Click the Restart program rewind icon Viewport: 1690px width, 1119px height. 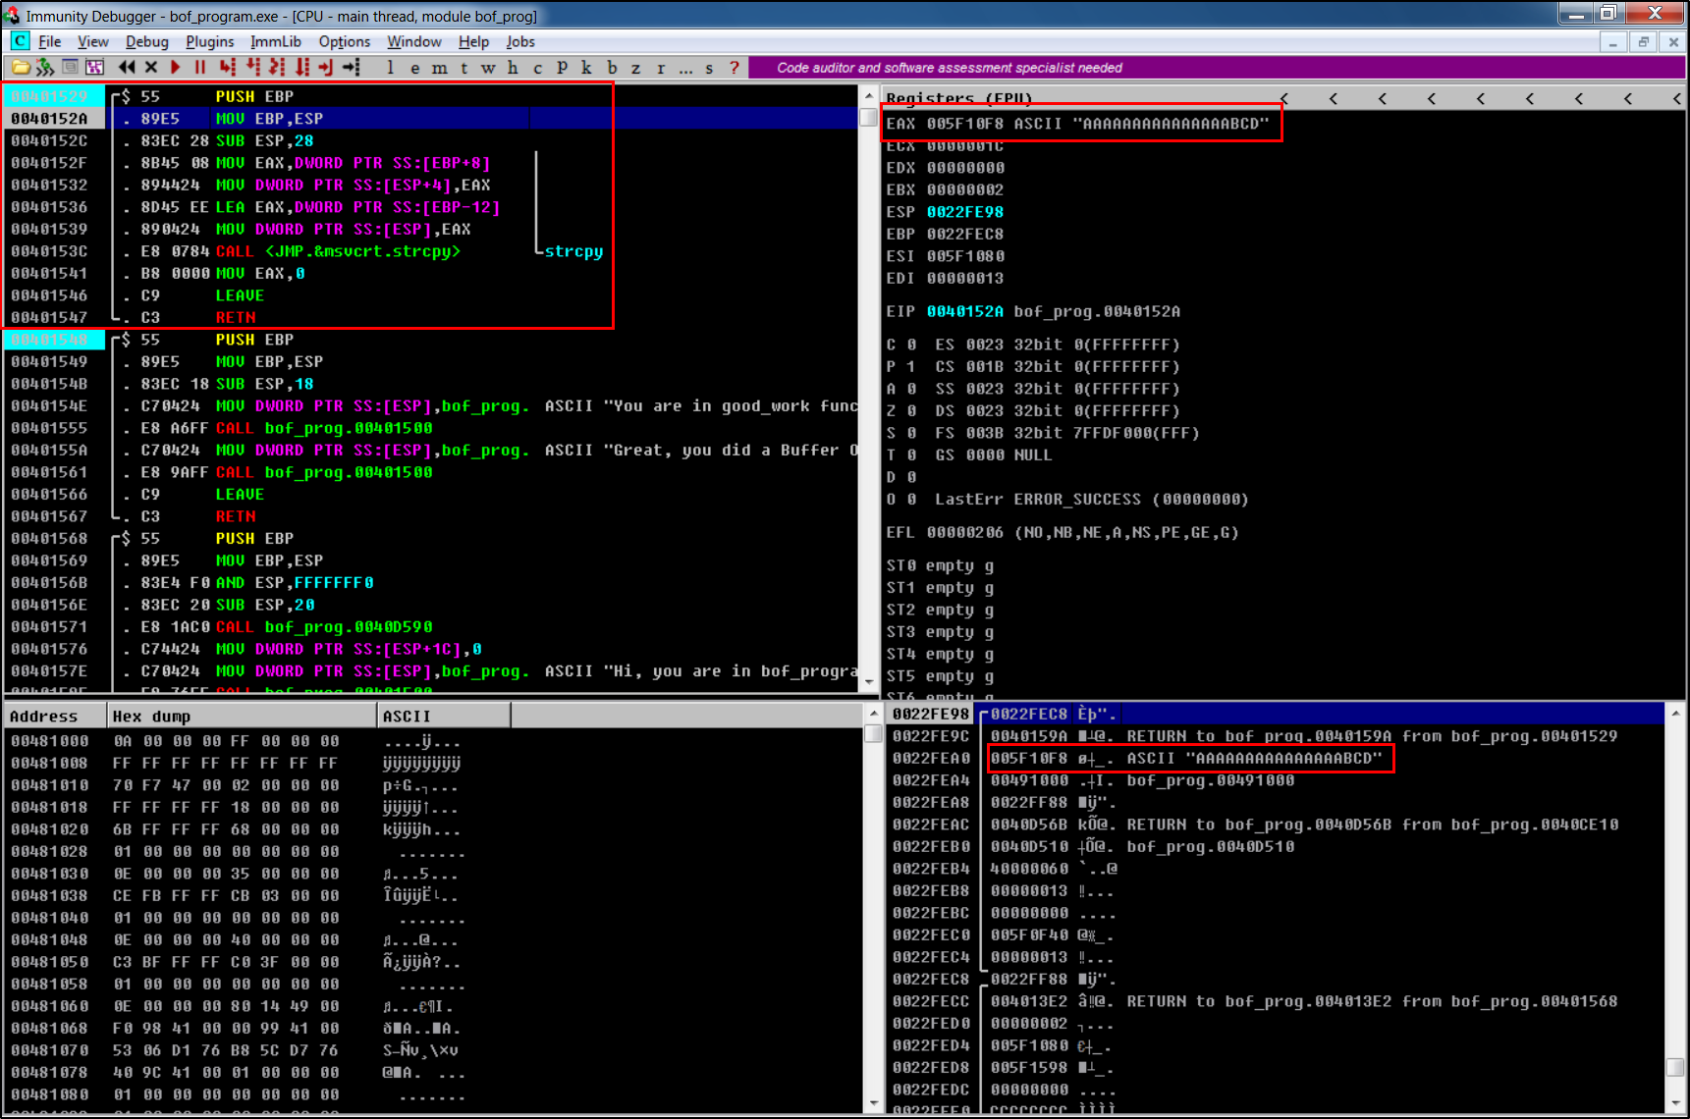tap(127, 68)
